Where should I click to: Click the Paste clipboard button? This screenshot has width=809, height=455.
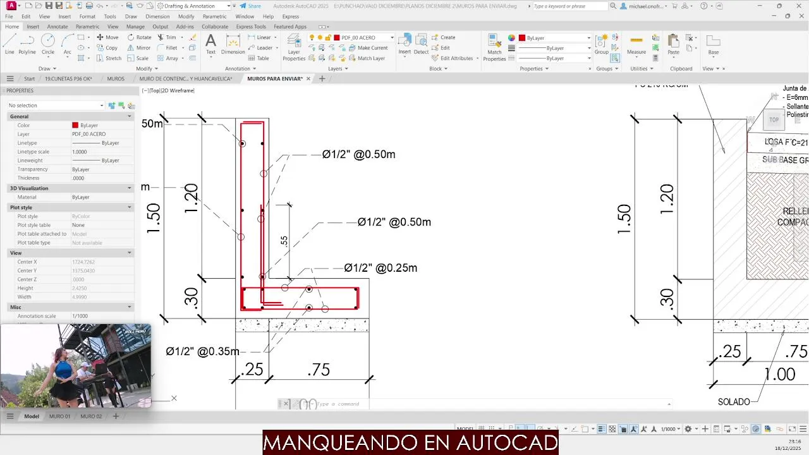pos(673,44)
